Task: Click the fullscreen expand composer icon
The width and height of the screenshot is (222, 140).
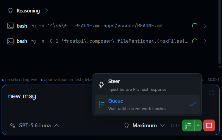Action: 211,93
